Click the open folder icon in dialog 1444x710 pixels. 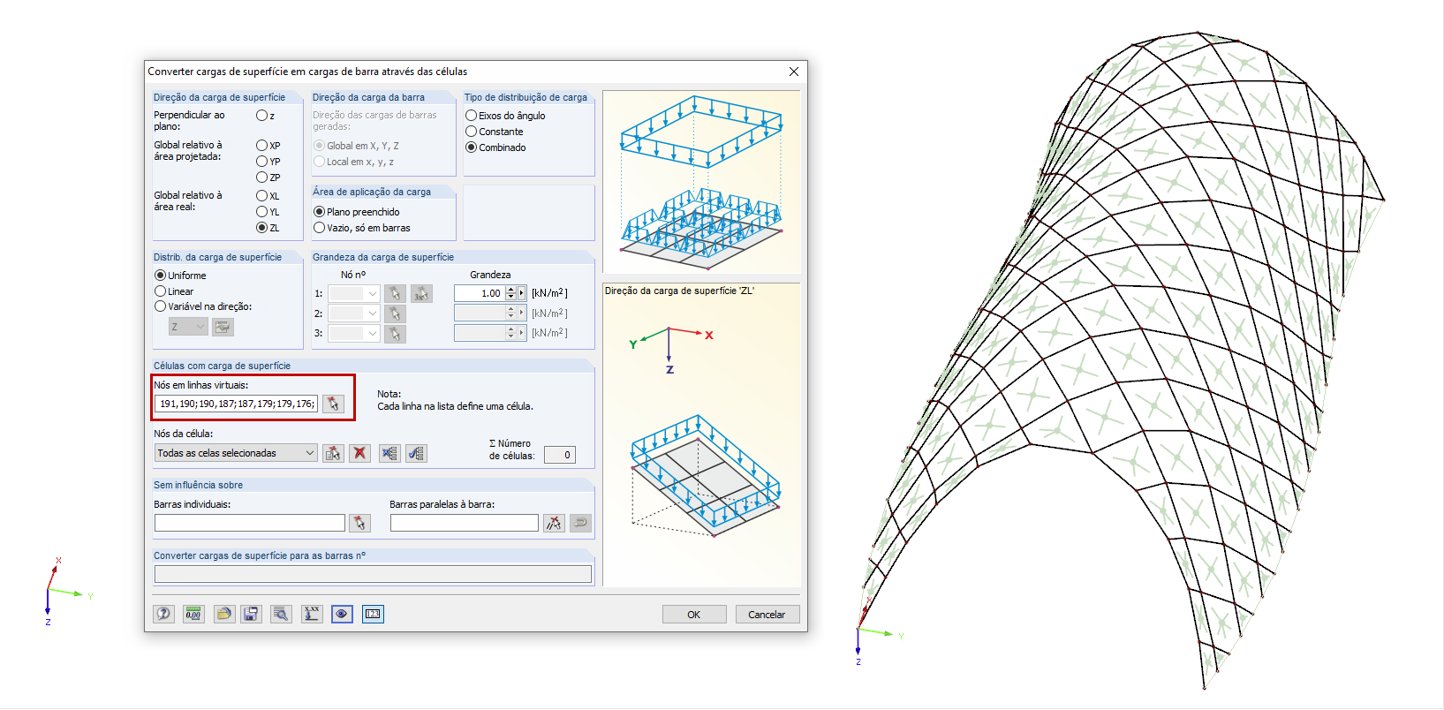pos(223,614)
